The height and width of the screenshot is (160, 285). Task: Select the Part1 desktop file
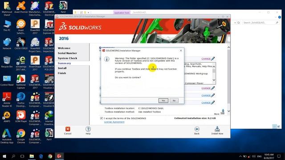(x=49, y=134)
